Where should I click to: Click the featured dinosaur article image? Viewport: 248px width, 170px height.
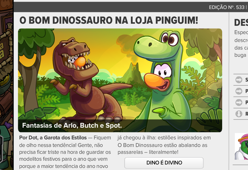[x=120, y=80]
